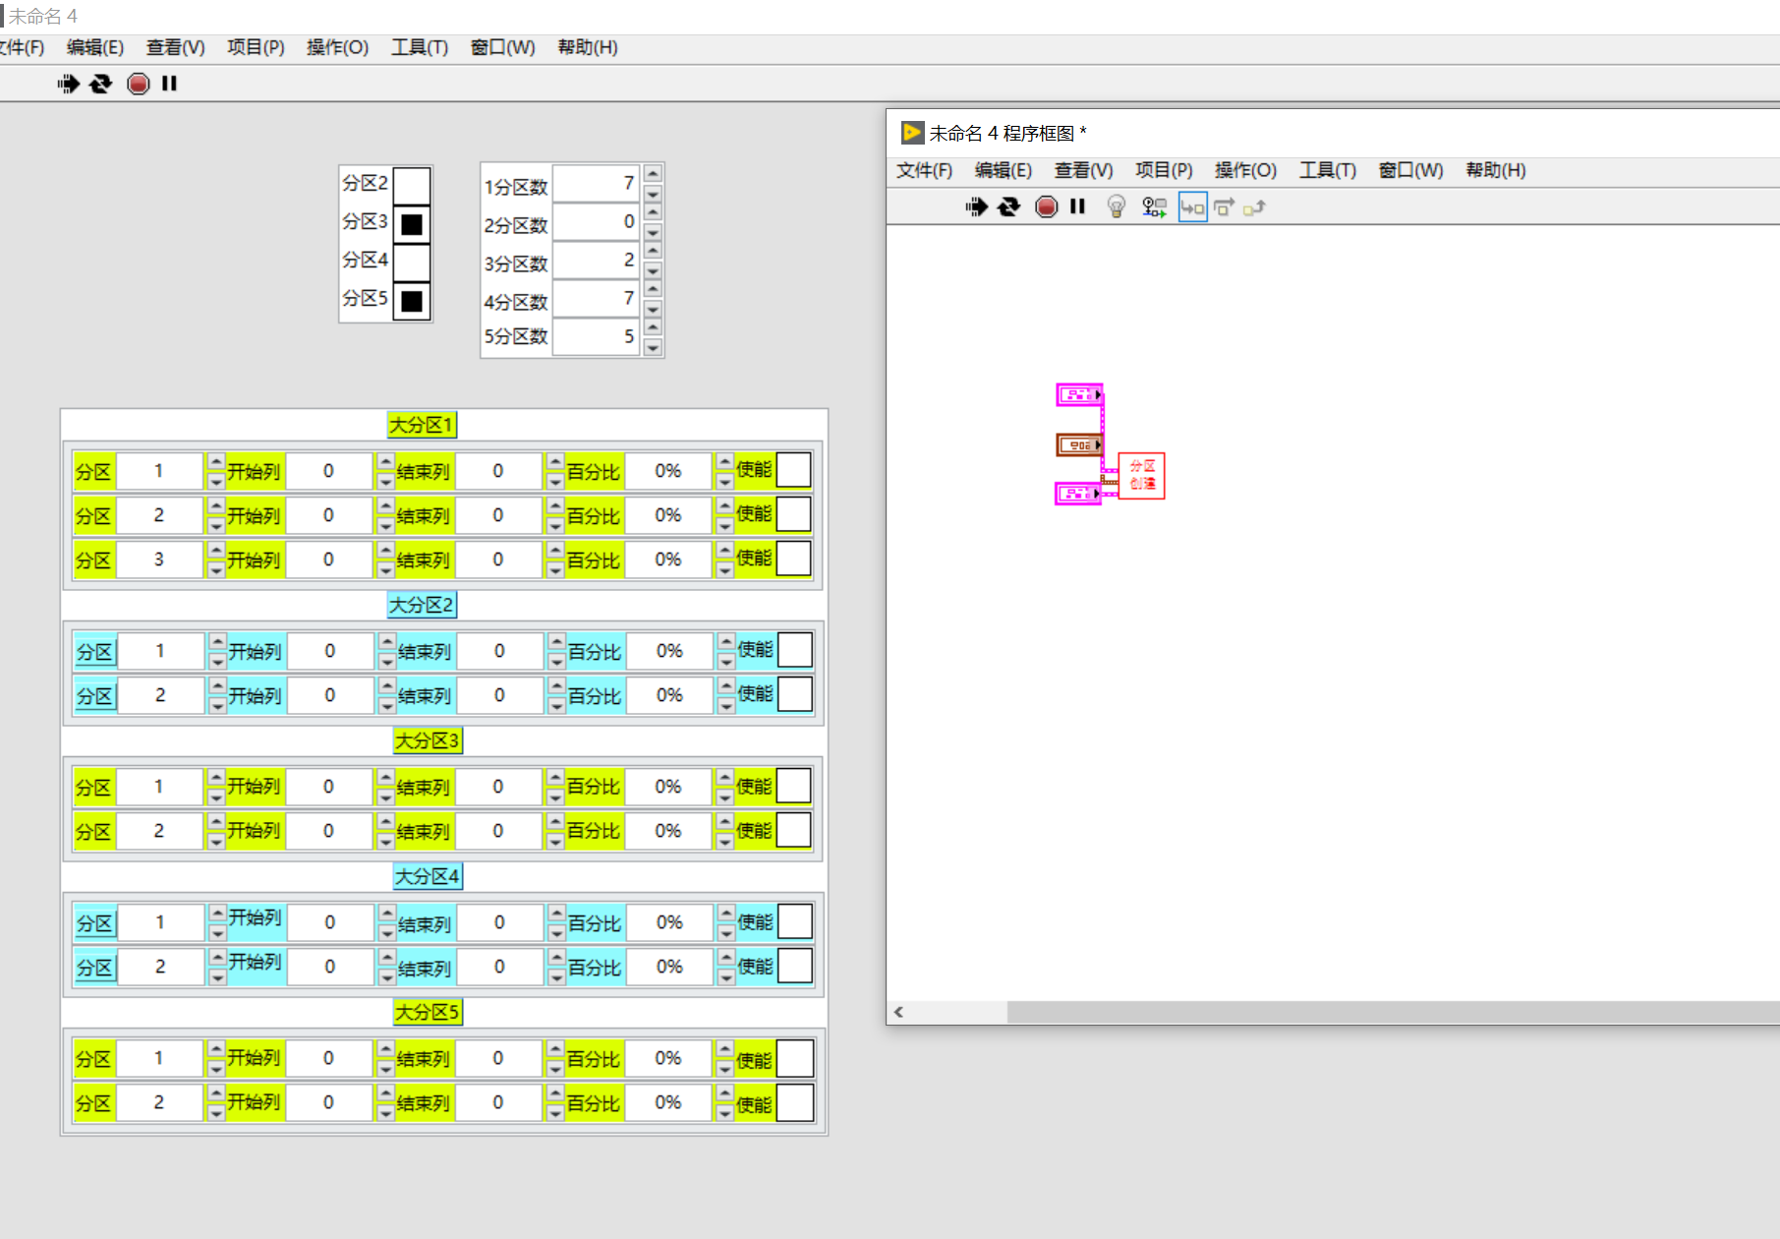Decrement 5分区数 with its down arrow
Screen dimensions: 1780x1239
coord(653,346)
